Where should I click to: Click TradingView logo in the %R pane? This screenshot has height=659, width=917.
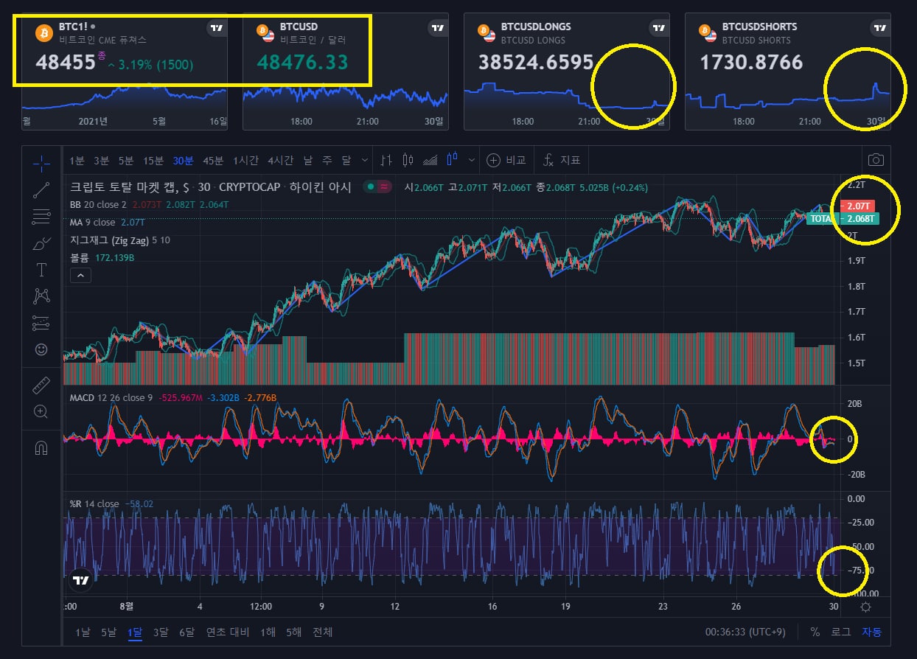click(81, 580)
